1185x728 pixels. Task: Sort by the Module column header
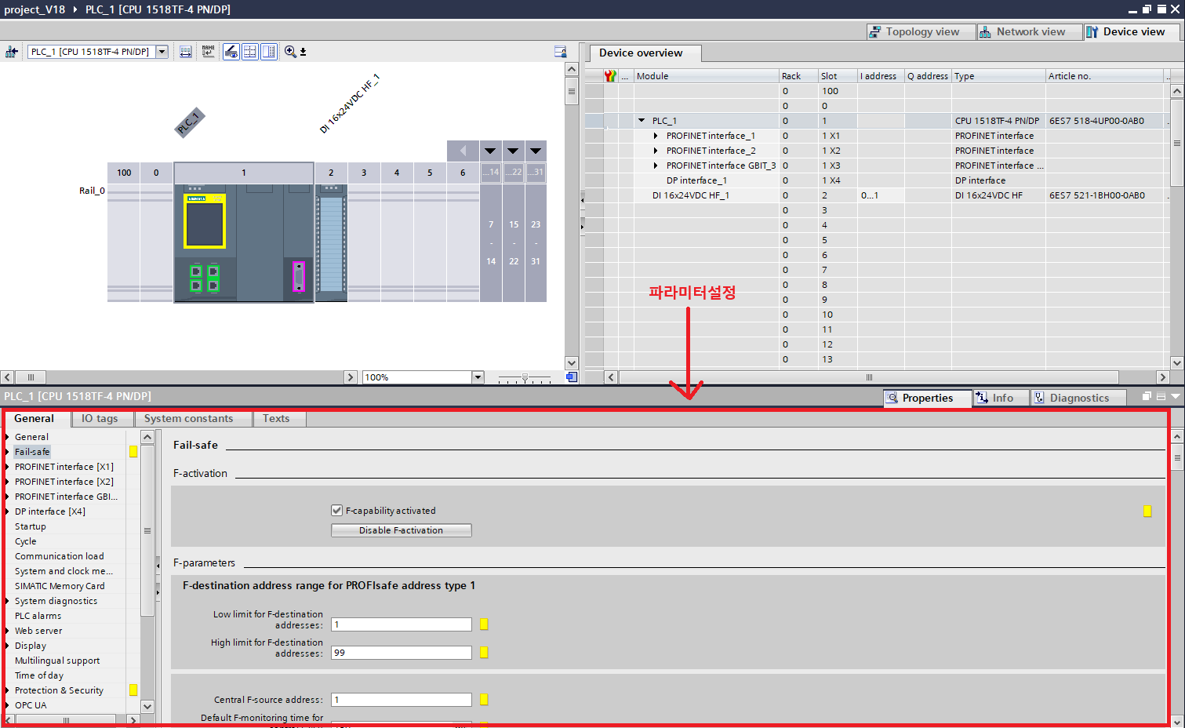point(706,76)
